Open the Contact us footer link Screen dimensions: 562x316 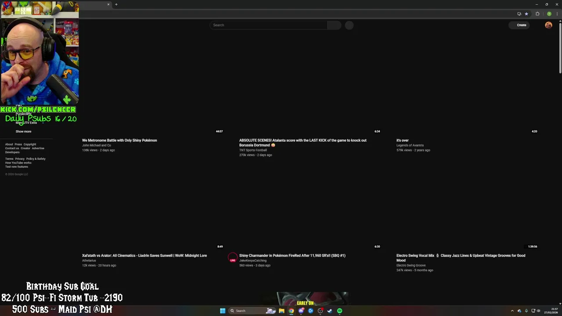click(12, 148)
